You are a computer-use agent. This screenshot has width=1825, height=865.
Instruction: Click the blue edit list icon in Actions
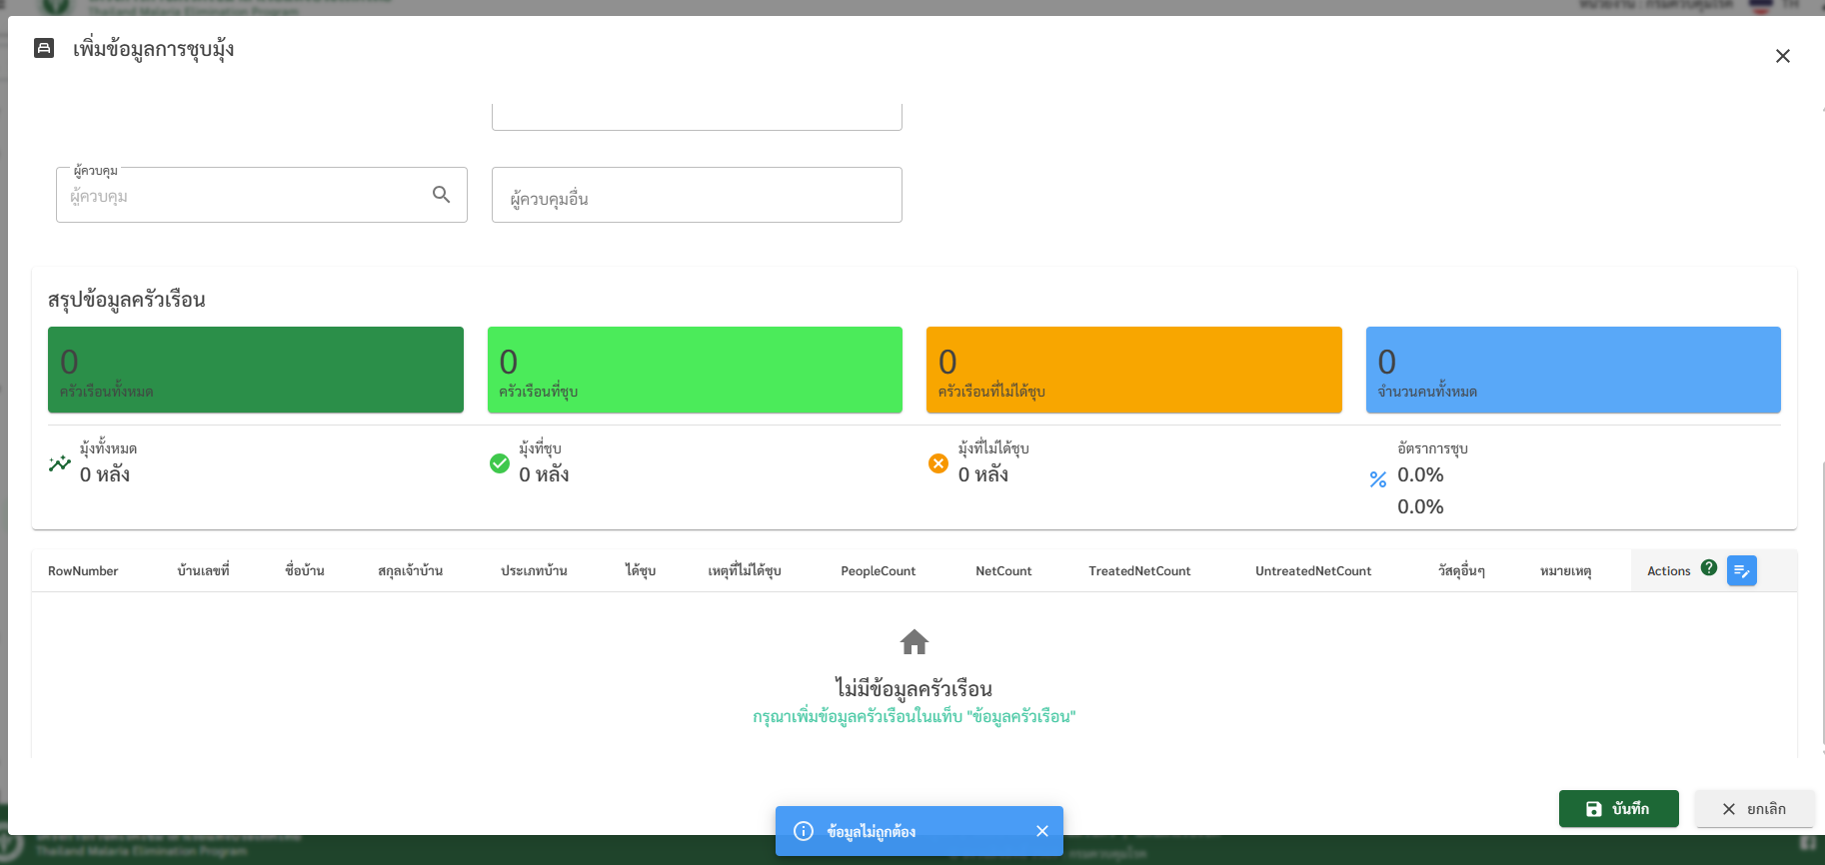click(x=1741, y=570)
